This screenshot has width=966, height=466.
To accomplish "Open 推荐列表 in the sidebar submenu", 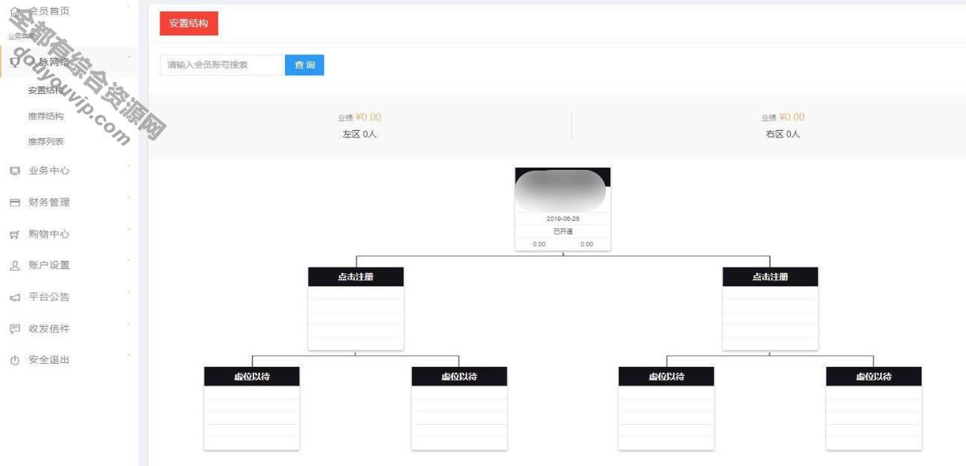I will pos(46,141).
